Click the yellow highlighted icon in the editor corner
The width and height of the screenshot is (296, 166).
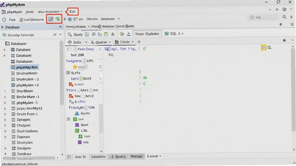tap(264, 48)
